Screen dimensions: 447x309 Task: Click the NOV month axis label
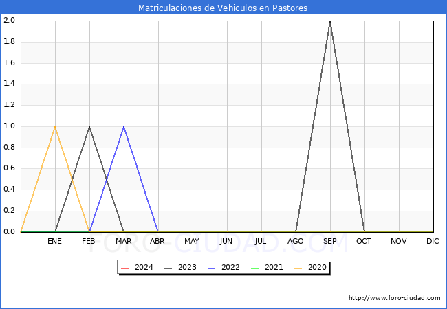(x=399, y=241)
